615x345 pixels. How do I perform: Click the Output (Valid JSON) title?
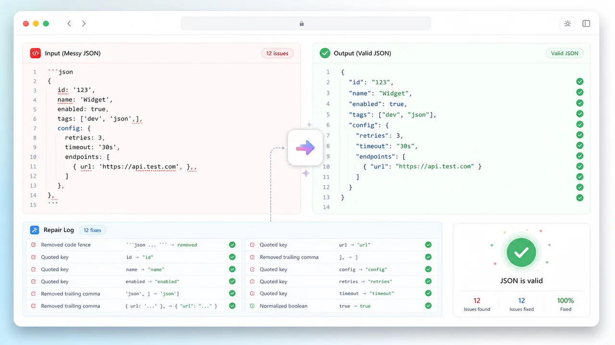click(362, 53)
